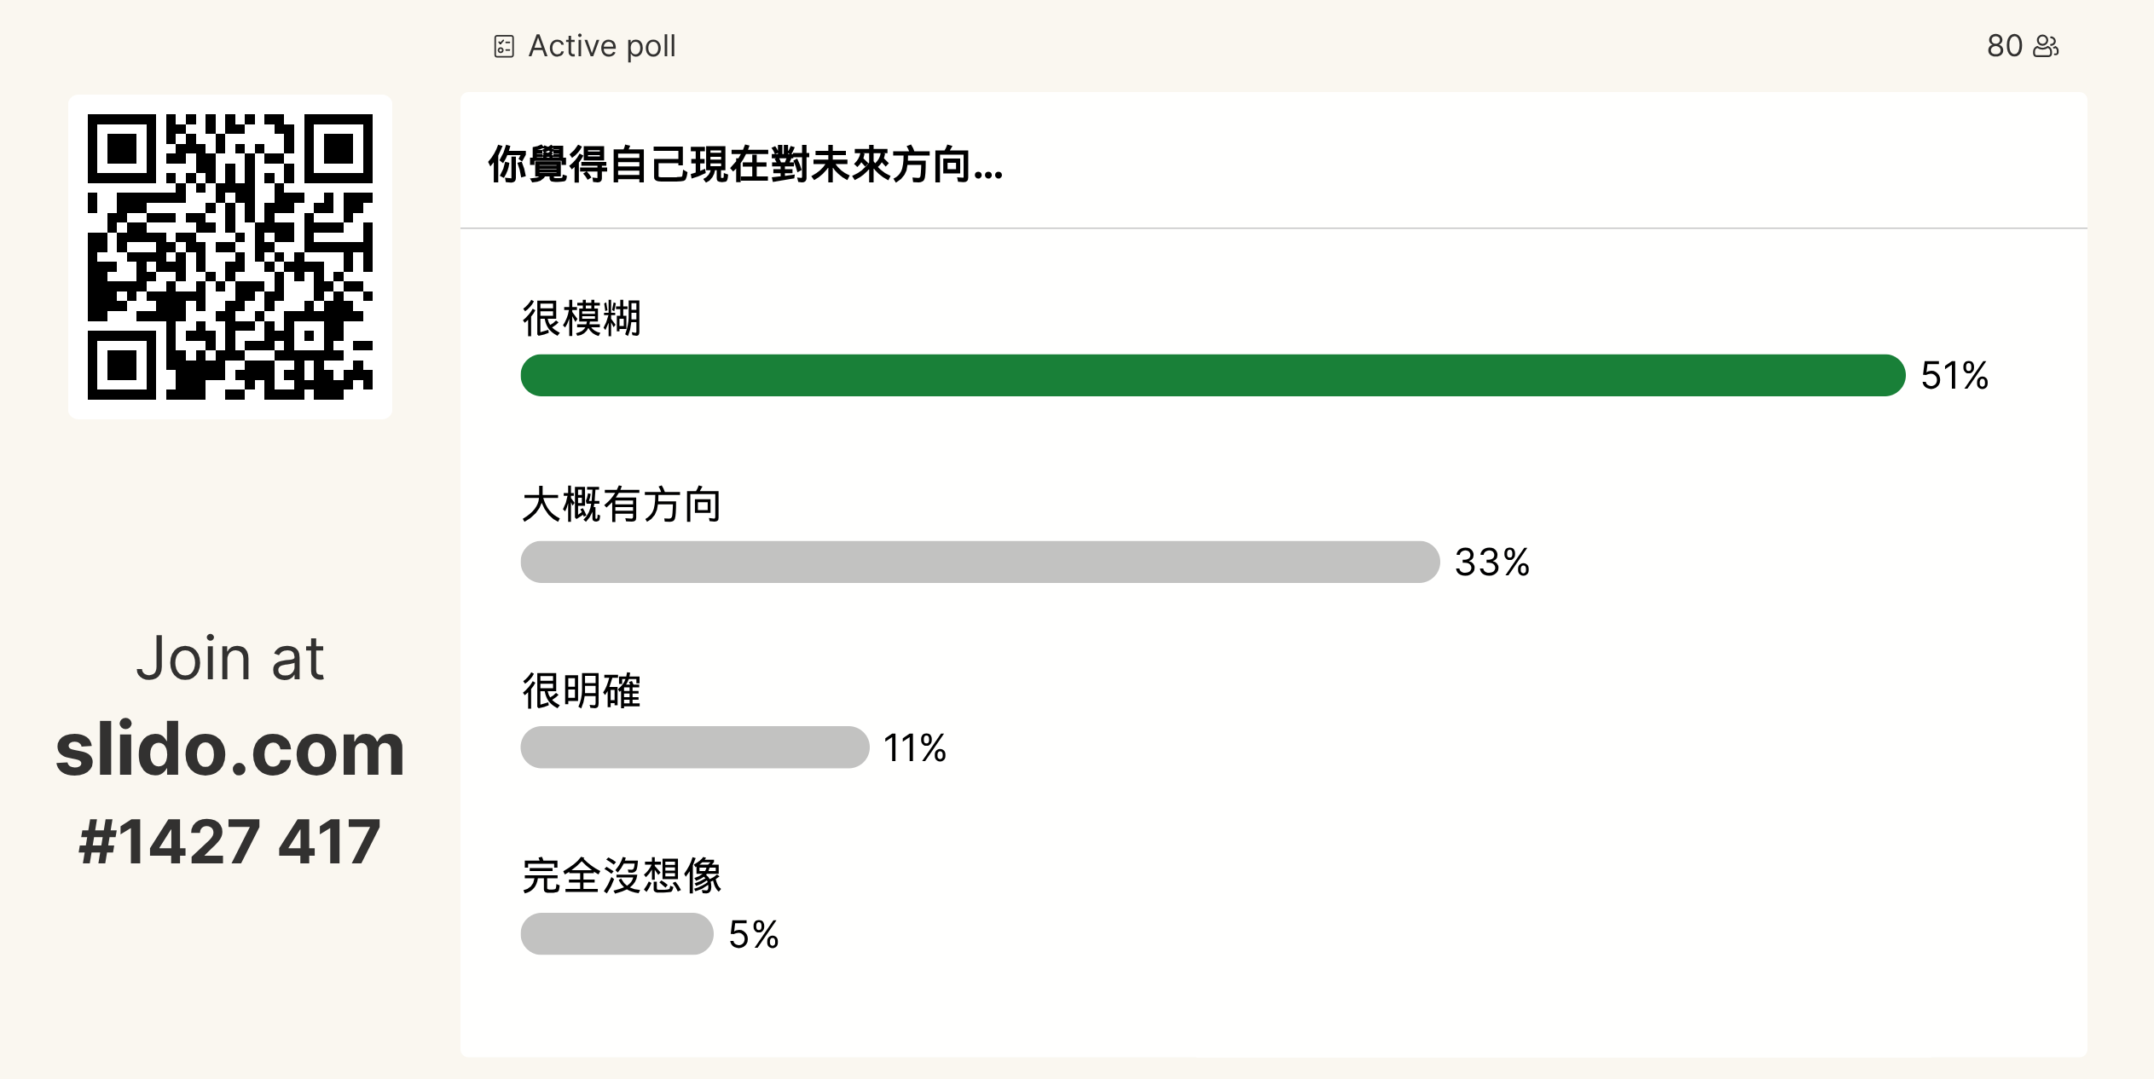Click the "Join at" text
The height and width of the screenshot is (1079, 2154).
(x=230, y=659)
